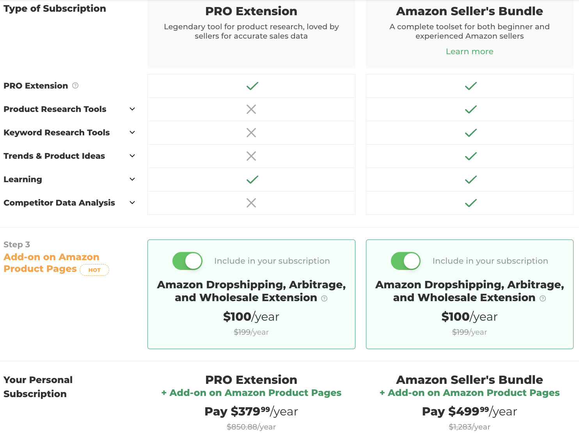Expand Product Research Tools row
The width and height of the screenshot is (579, 433).
coord(132,109)
